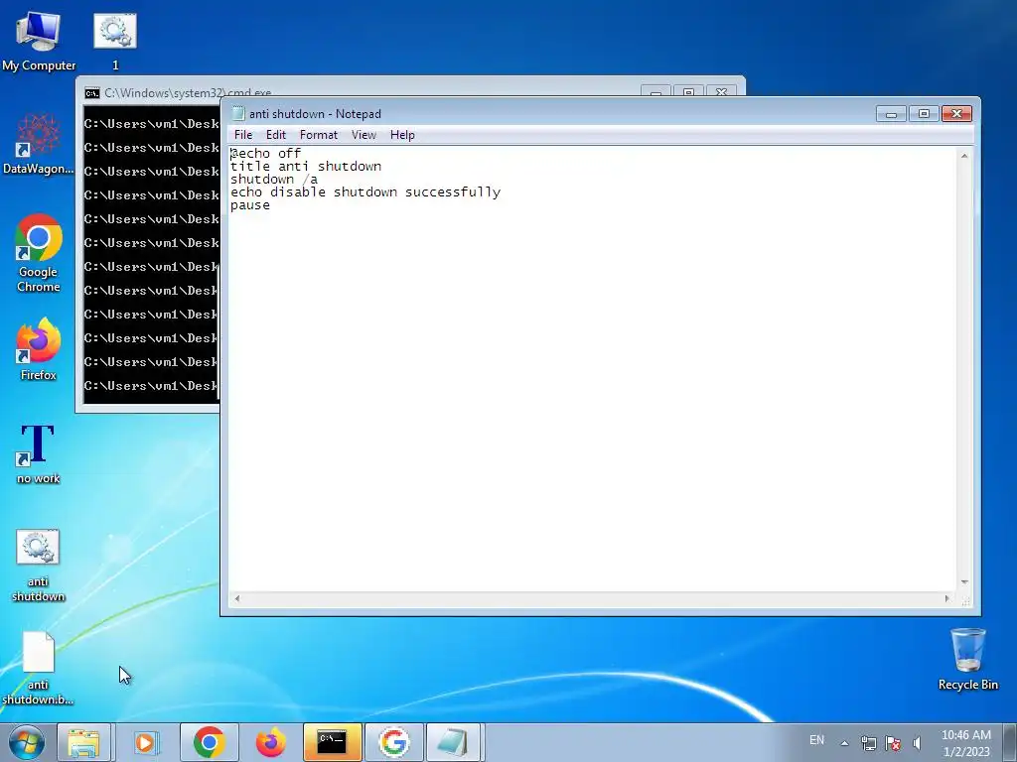Open Google Chrome from the taskbar
Screen dimensions: 1017x762
pos(209,742)
